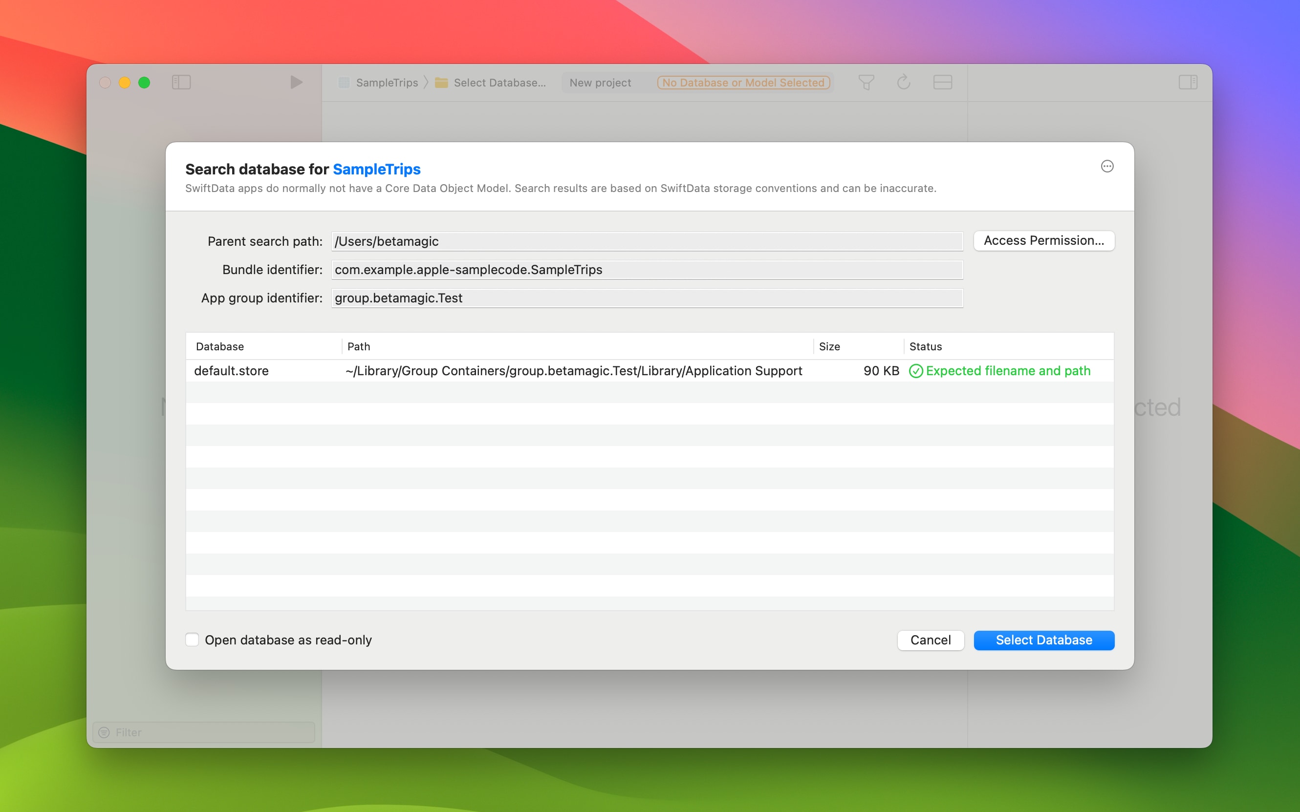This screenshot has width=1300, height=812.
Task: Click the Select Database folder icon
Action: [442, 83]
